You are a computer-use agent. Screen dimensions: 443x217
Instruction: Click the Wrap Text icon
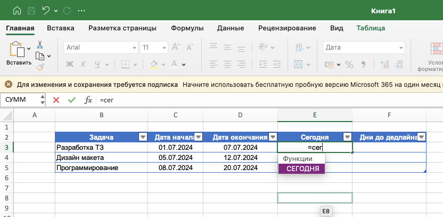click(x=299, y=47)
